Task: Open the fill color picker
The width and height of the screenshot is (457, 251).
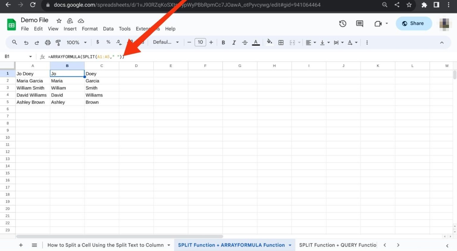Action: [269, 42]
